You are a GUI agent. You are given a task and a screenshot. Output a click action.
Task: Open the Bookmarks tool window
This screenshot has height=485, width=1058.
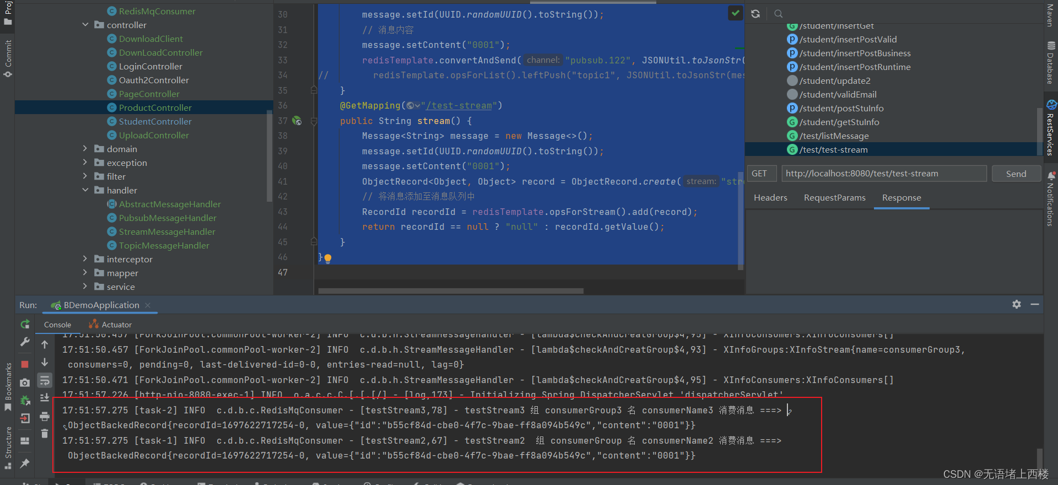point(8,386)
